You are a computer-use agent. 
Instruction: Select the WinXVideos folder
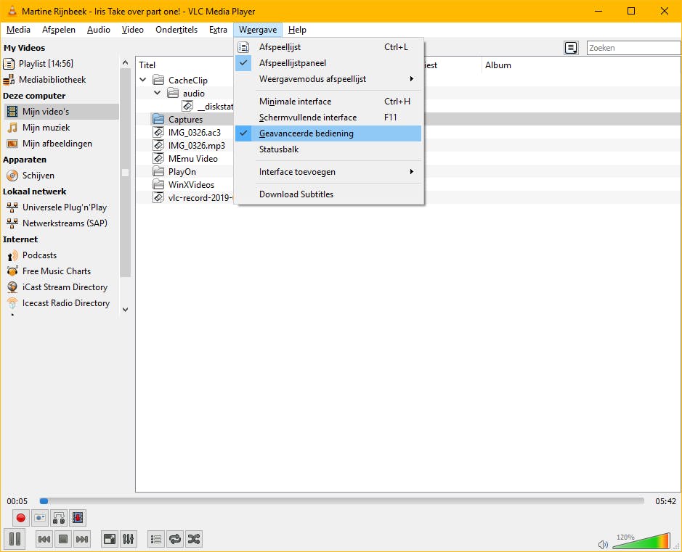tap(191, 184)
